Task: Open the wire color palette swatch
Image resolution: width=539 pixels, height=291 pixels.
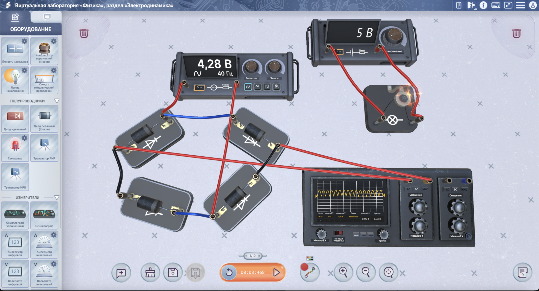Action: pos(310,258)
